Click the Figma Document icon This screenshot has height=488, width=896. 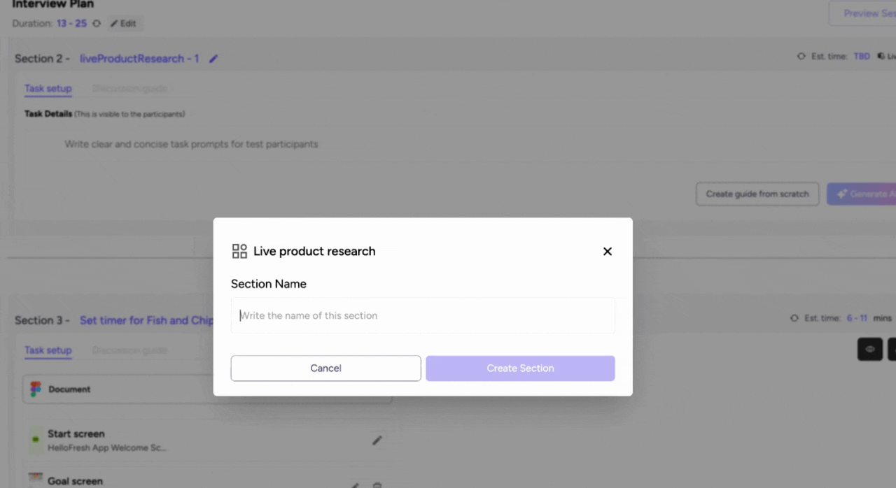pos(36,389)
